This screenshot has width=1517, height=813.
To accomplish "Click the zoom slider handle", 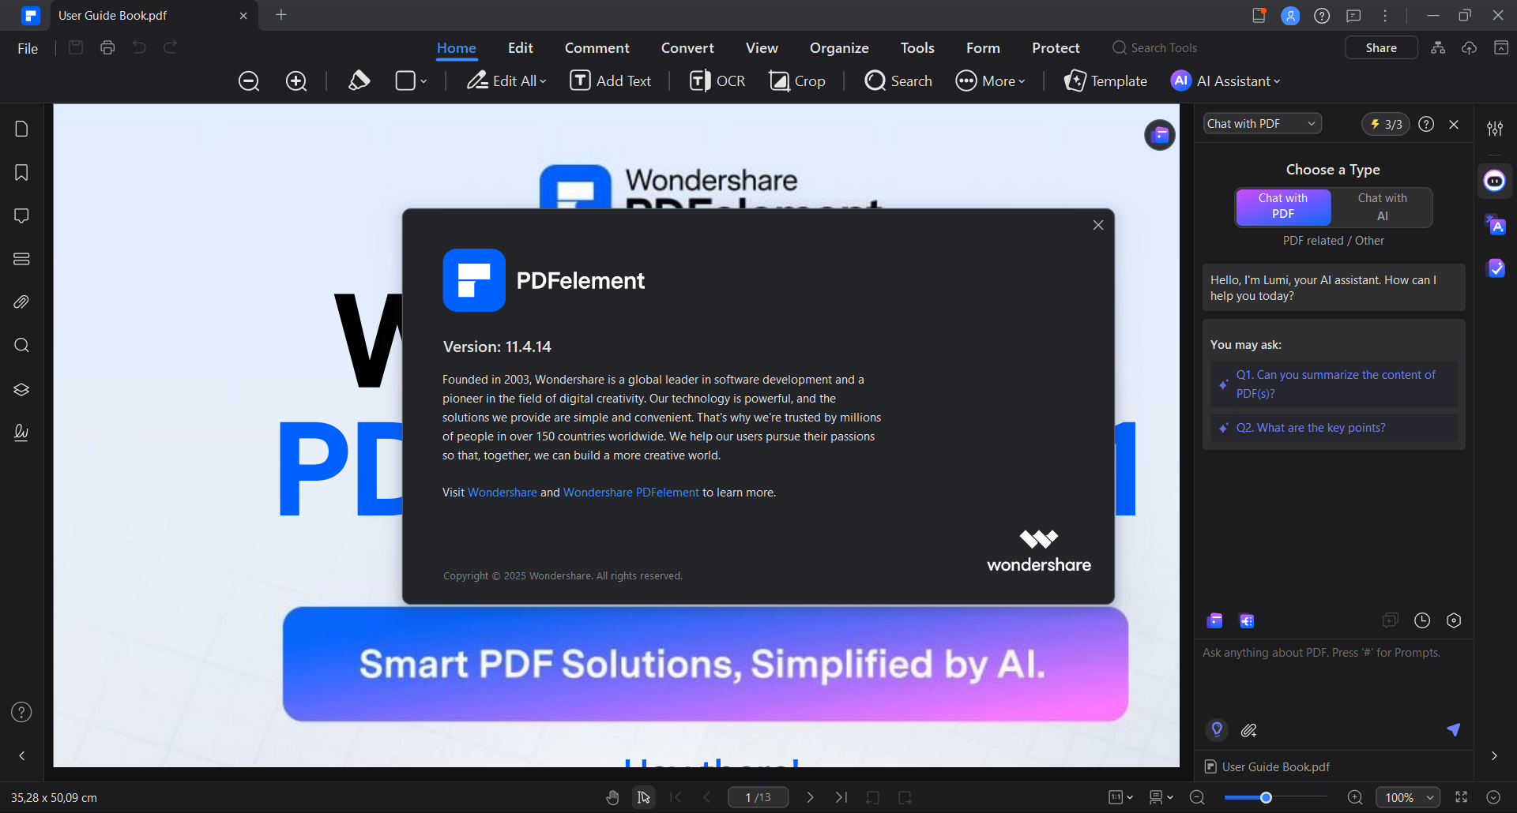I will click(x=1266, y=797).
